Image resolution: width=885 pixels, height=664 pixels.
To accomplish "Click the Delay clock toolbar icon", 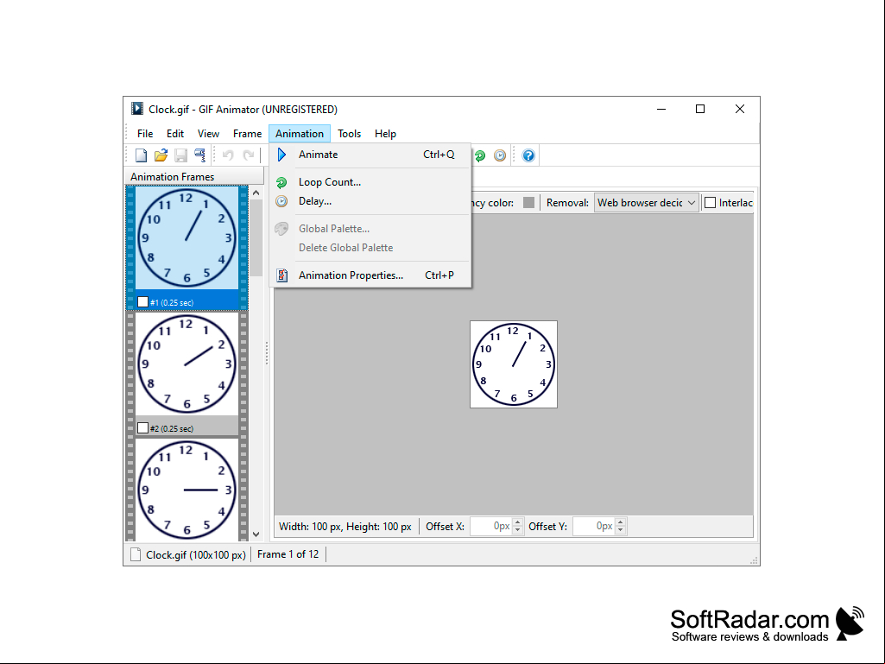I will pyautogui.click(x=500, y=155).
